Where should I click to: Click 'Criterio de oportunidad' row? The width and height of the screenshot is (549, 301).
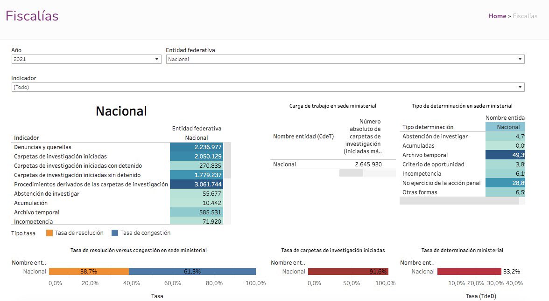[x=433, y=164]
